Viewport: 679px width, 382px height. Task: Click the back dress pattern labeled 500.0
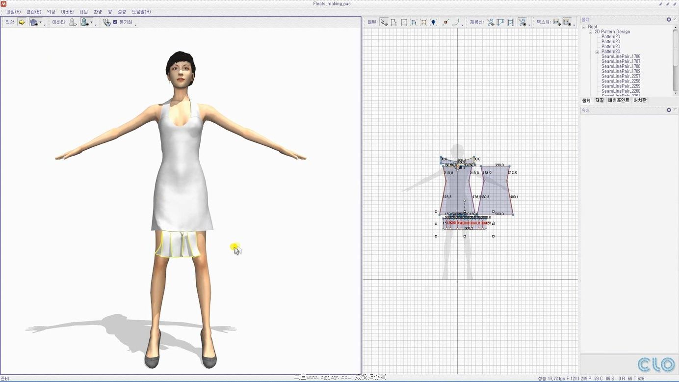pyautogui.click(x=496, y=191)
